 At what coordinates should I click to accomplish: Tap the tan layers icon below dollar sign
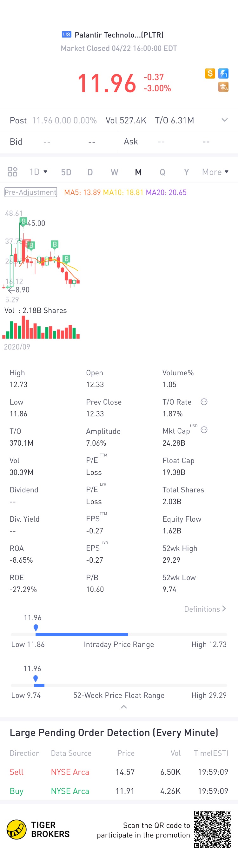(x=223, y=87)
